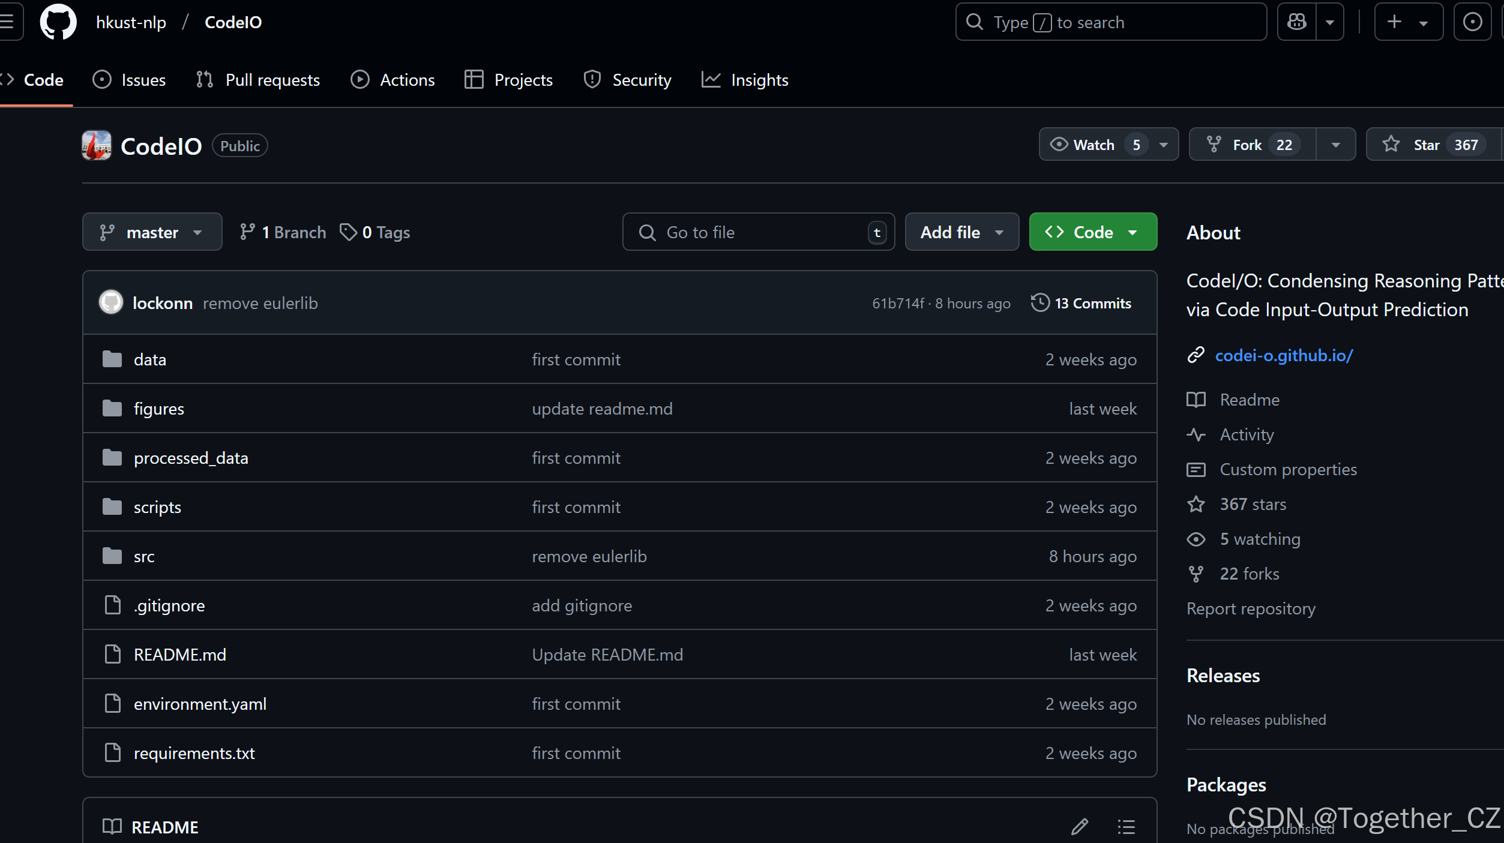Star the CodeIO repository
The height and width of the screenshot is (843, 1504).
point(1426,145)
